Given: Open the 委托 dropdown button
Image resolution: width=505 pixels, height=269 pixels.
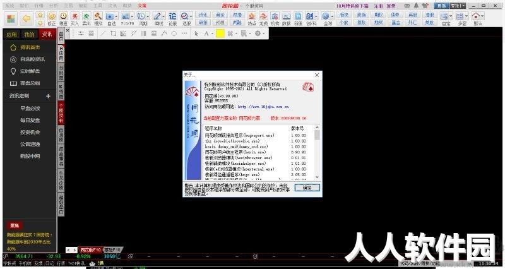Looking at the screenshot, I should pyautogui.click(x=458, y=6).
